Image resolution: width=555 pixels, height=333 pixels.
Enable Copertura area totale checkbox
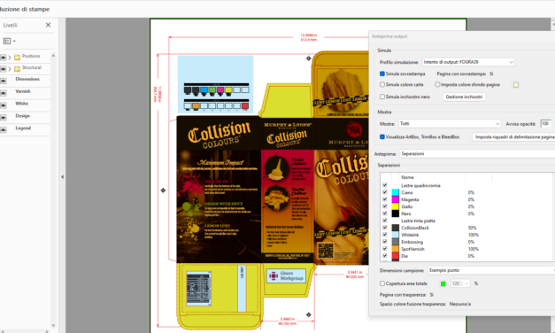point(382,283)
